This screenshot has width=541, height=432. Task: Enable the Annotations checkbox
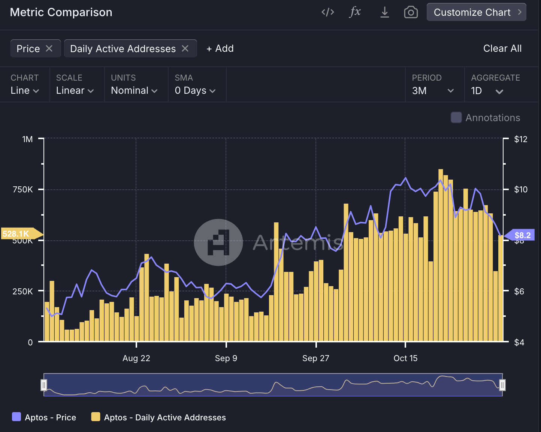(x=456, y=117)
